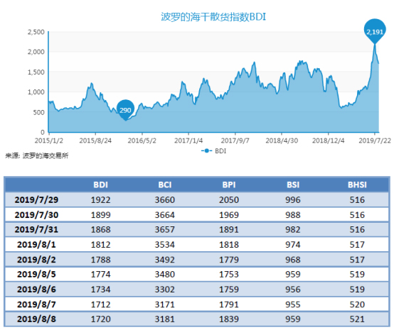Click the 2019/8/8 row date
The image size is (394, 330).
(36, 319)
